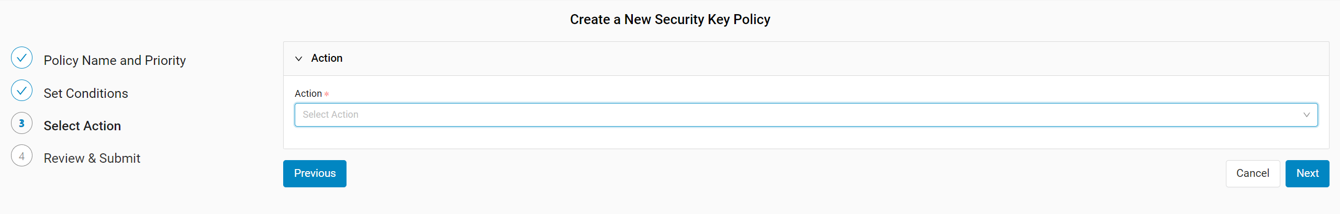1340x214 pixels.
Task: Click the red required asterisk next to Action
Action: (327, 94)
